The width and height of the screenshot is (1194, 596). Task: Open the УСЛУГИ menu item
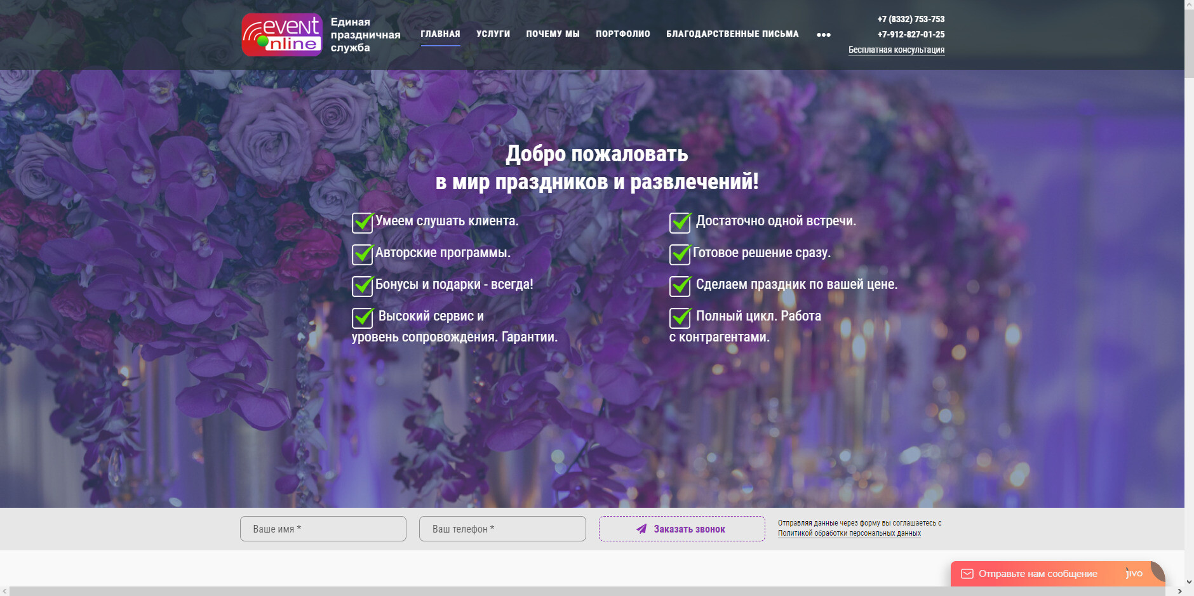(493, 34)
